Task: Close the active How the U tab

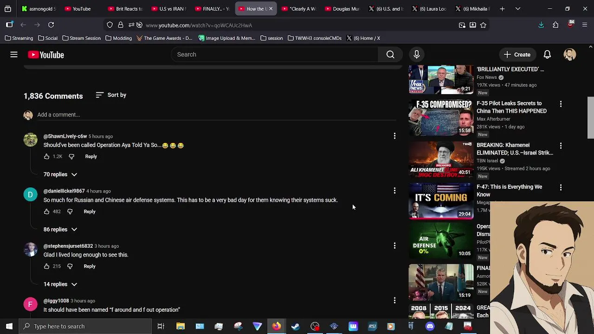Action: point(271,9)
